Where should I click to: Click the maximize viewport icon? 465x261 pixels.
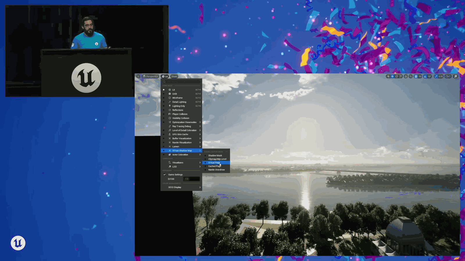(456, 76)
